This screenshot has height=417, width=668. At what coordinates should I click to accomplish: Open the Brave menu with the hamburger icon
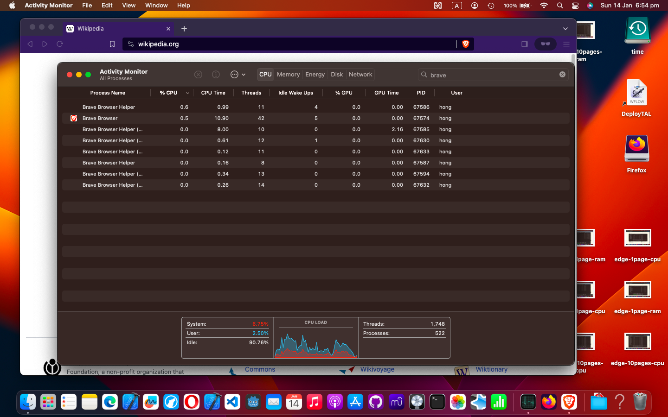click(x=566, y=44)
